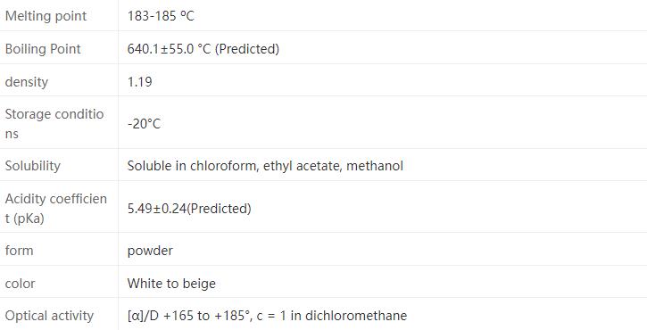Click the Melting point label
Viewport: 647px width, 330px height.
46,16
